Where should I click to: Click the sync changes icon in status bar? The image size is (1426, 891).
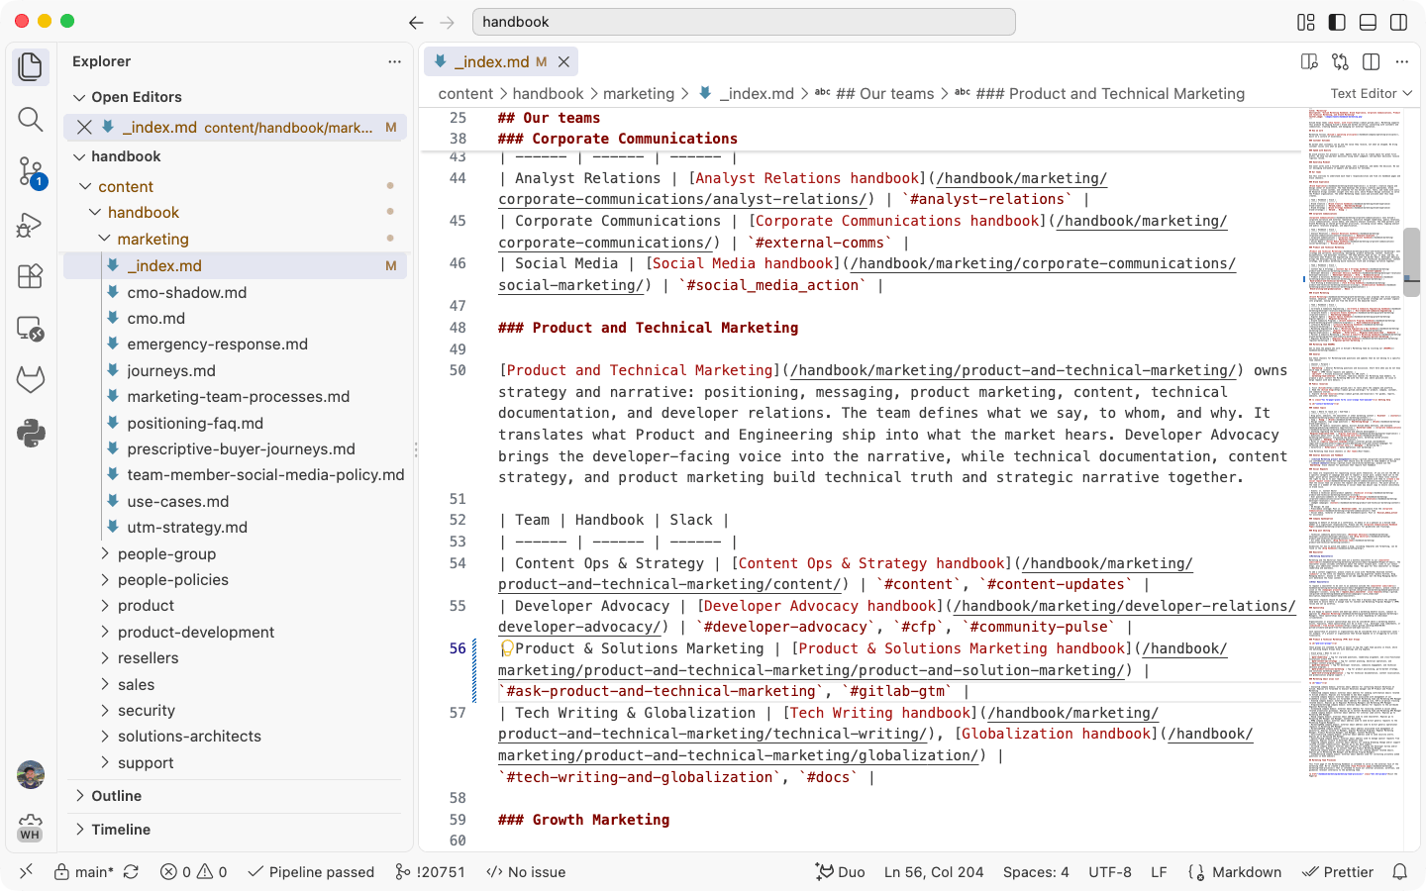[131, 872]
